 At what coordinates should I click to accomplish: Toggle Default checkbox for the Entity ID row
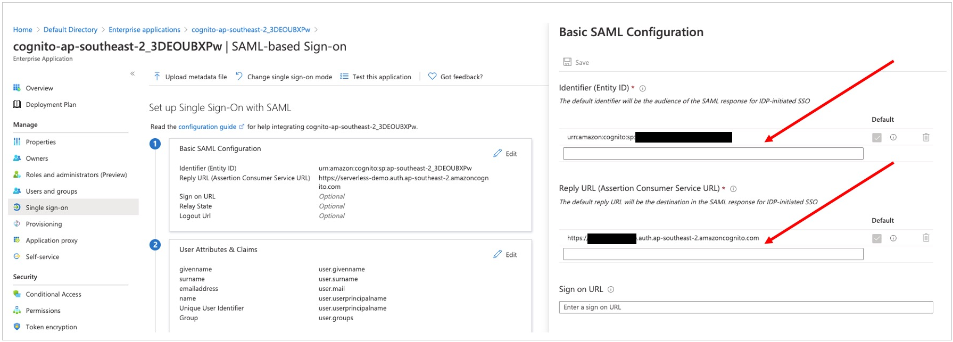click(877, 138)
